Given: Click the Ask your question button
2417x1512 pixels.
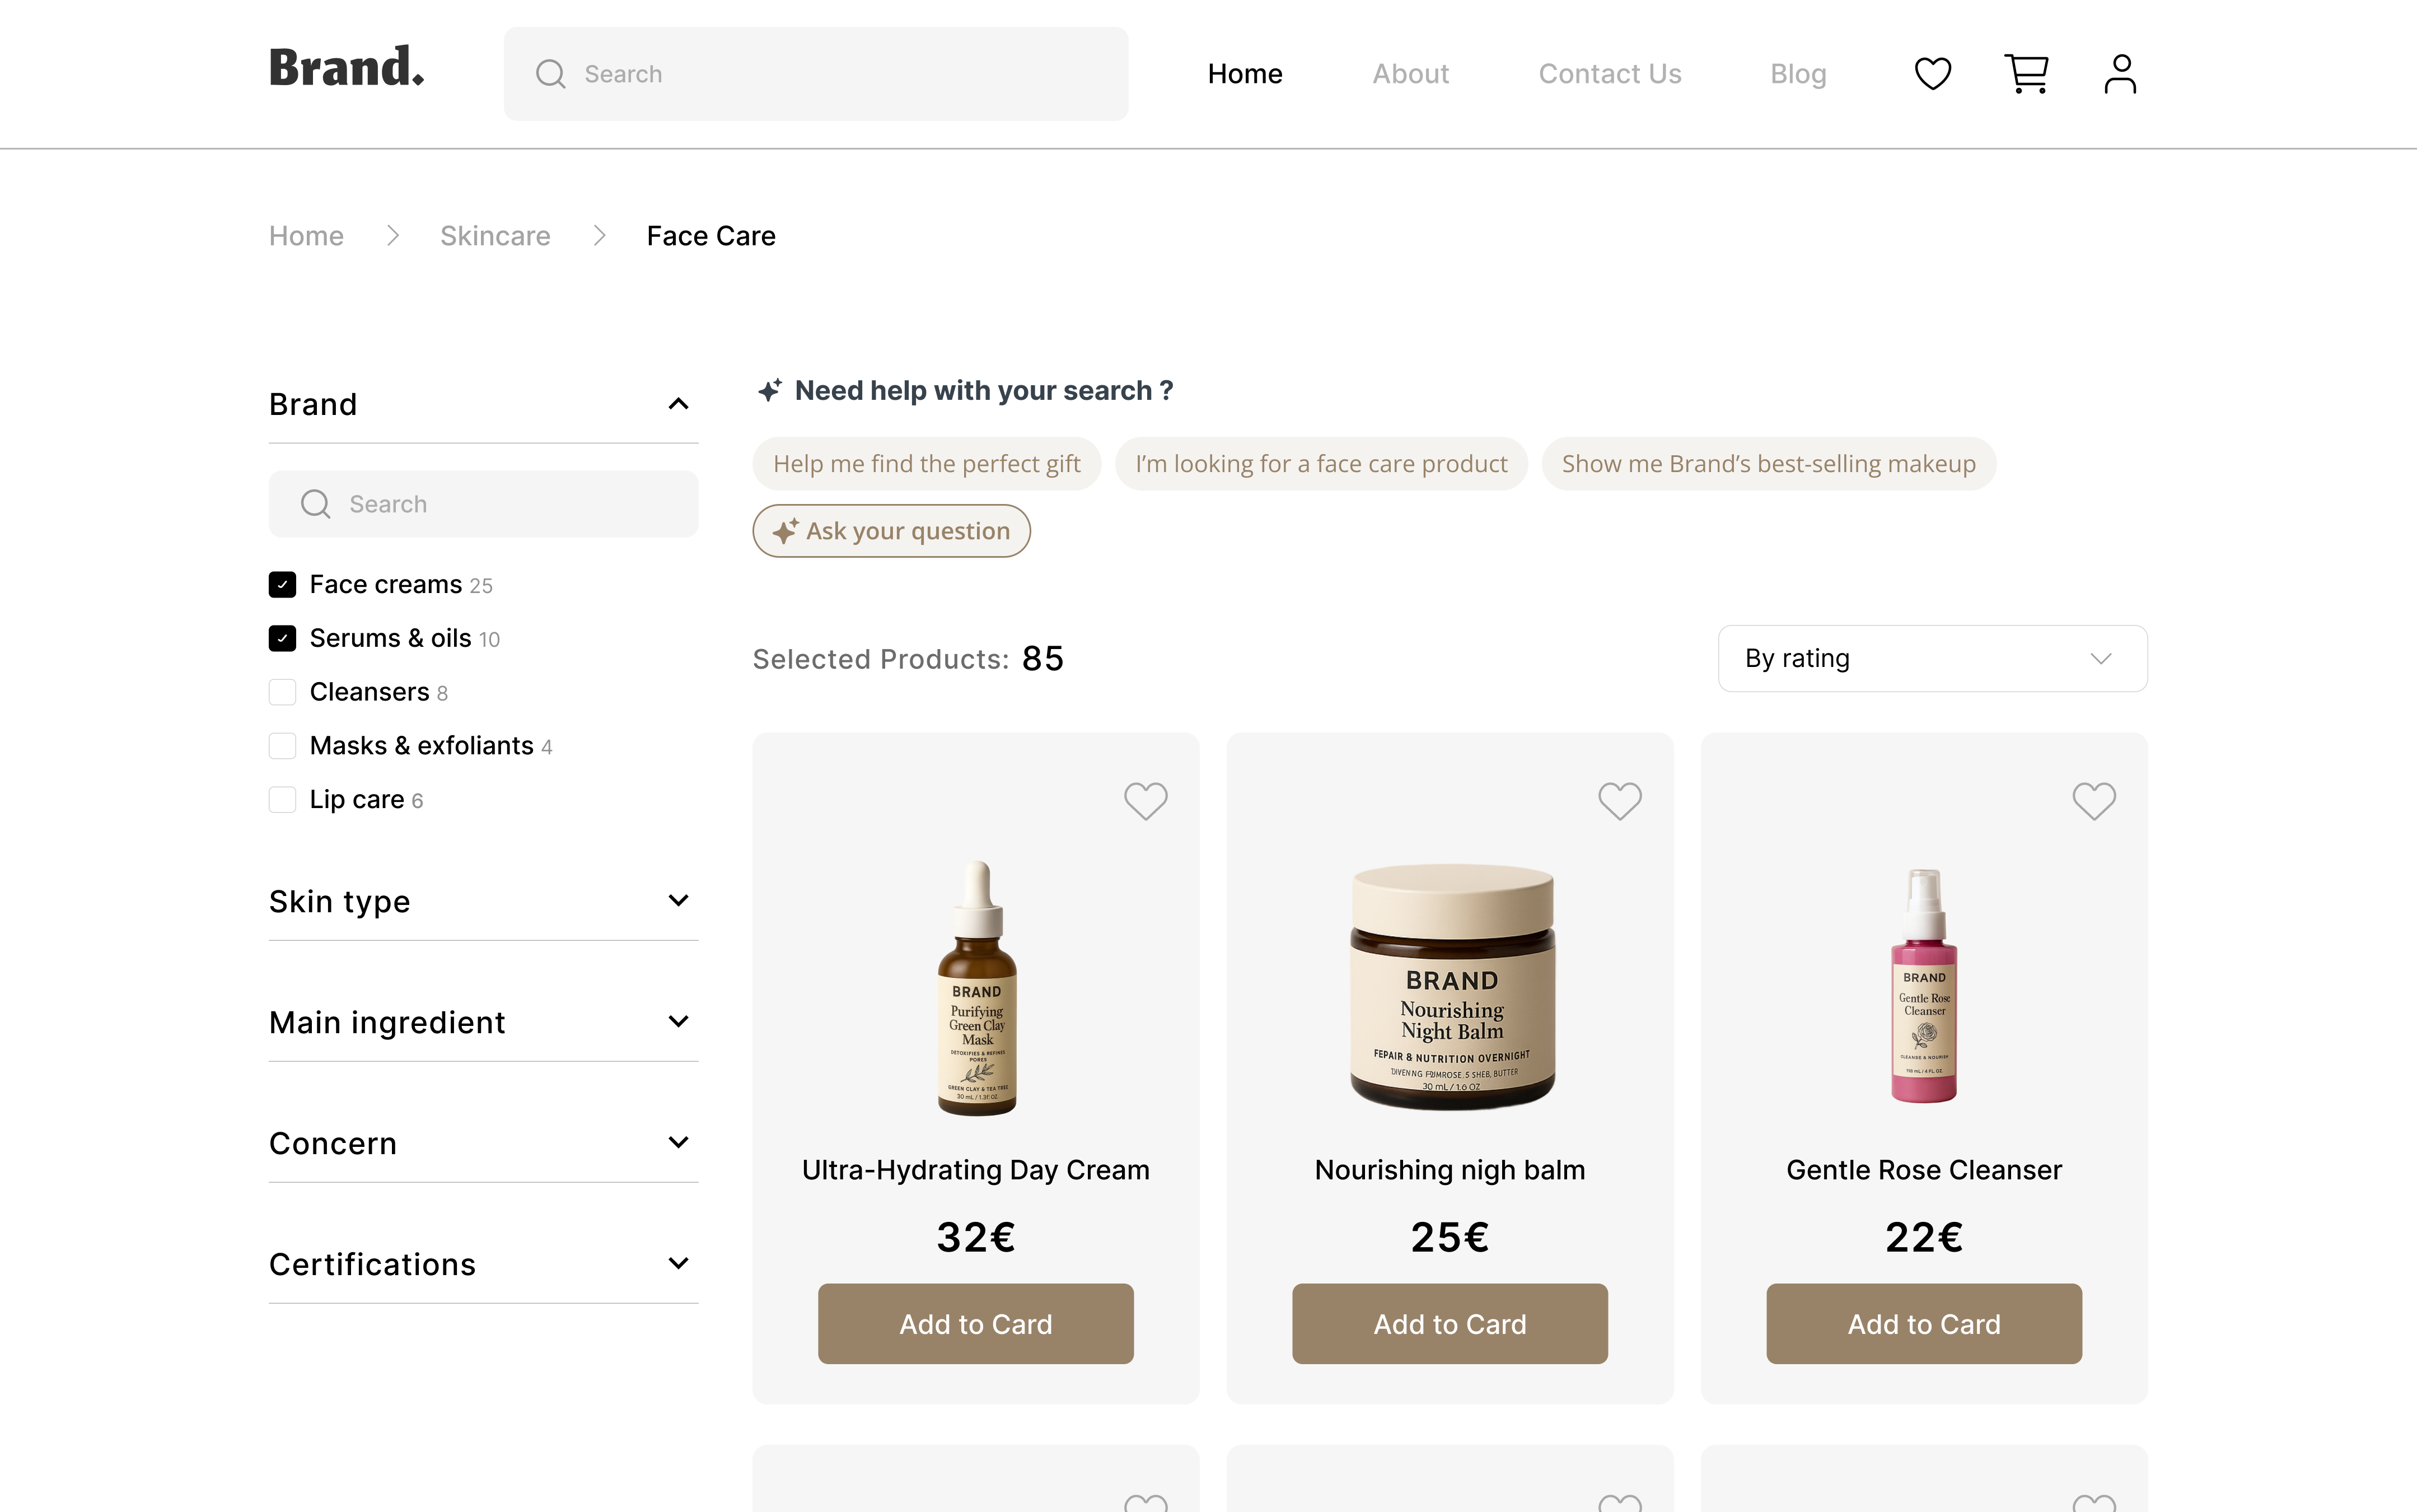Looking at the screenshot, I should click(x=891, y=531).
